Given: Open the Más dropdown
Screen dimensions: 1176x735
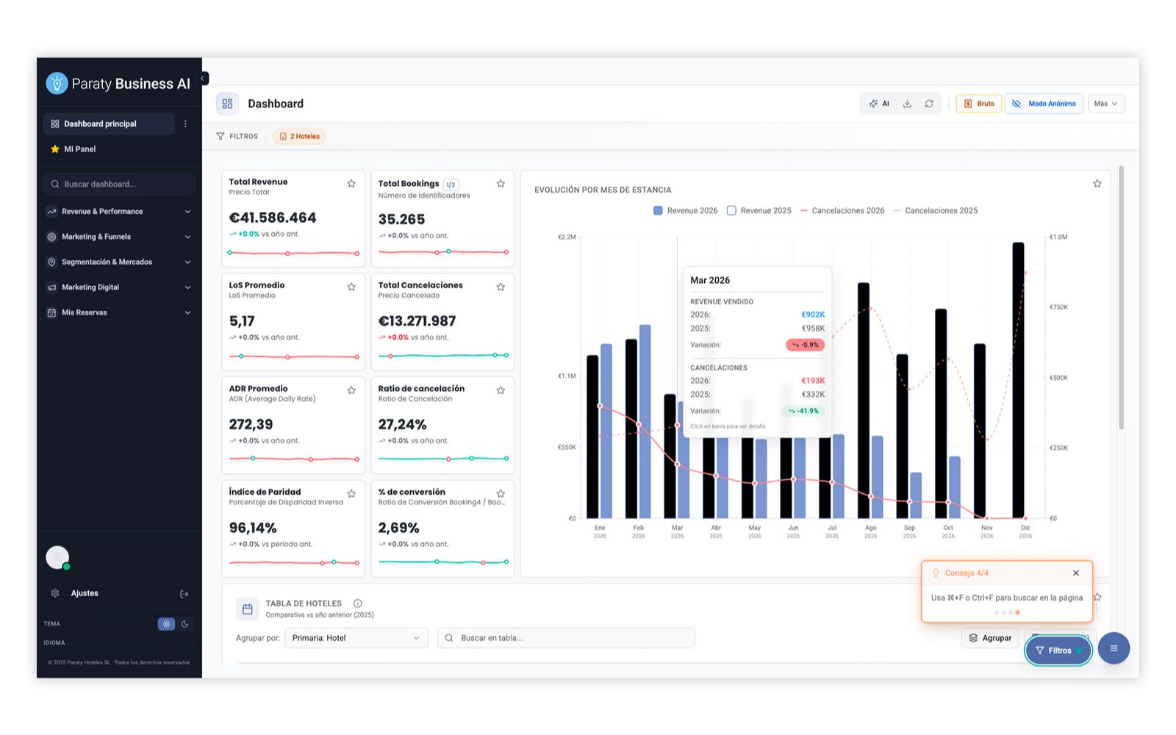Looking at the screenshot, I should pyautogui.click(x=1106, y=104).
